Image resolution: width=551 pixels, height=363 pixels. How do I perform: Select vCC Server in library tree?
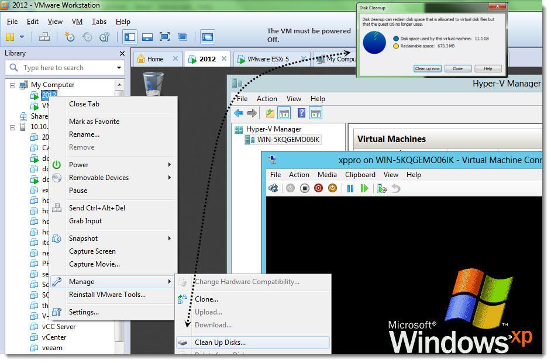(58, 327)
